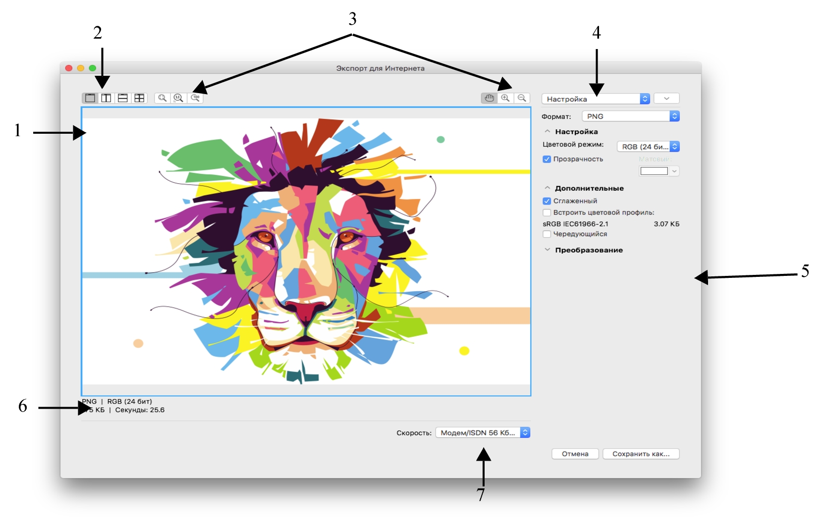Open the Скорость modem speed dropdown
Viewport: 824px width, 528px height.
(x=483, y=433)
